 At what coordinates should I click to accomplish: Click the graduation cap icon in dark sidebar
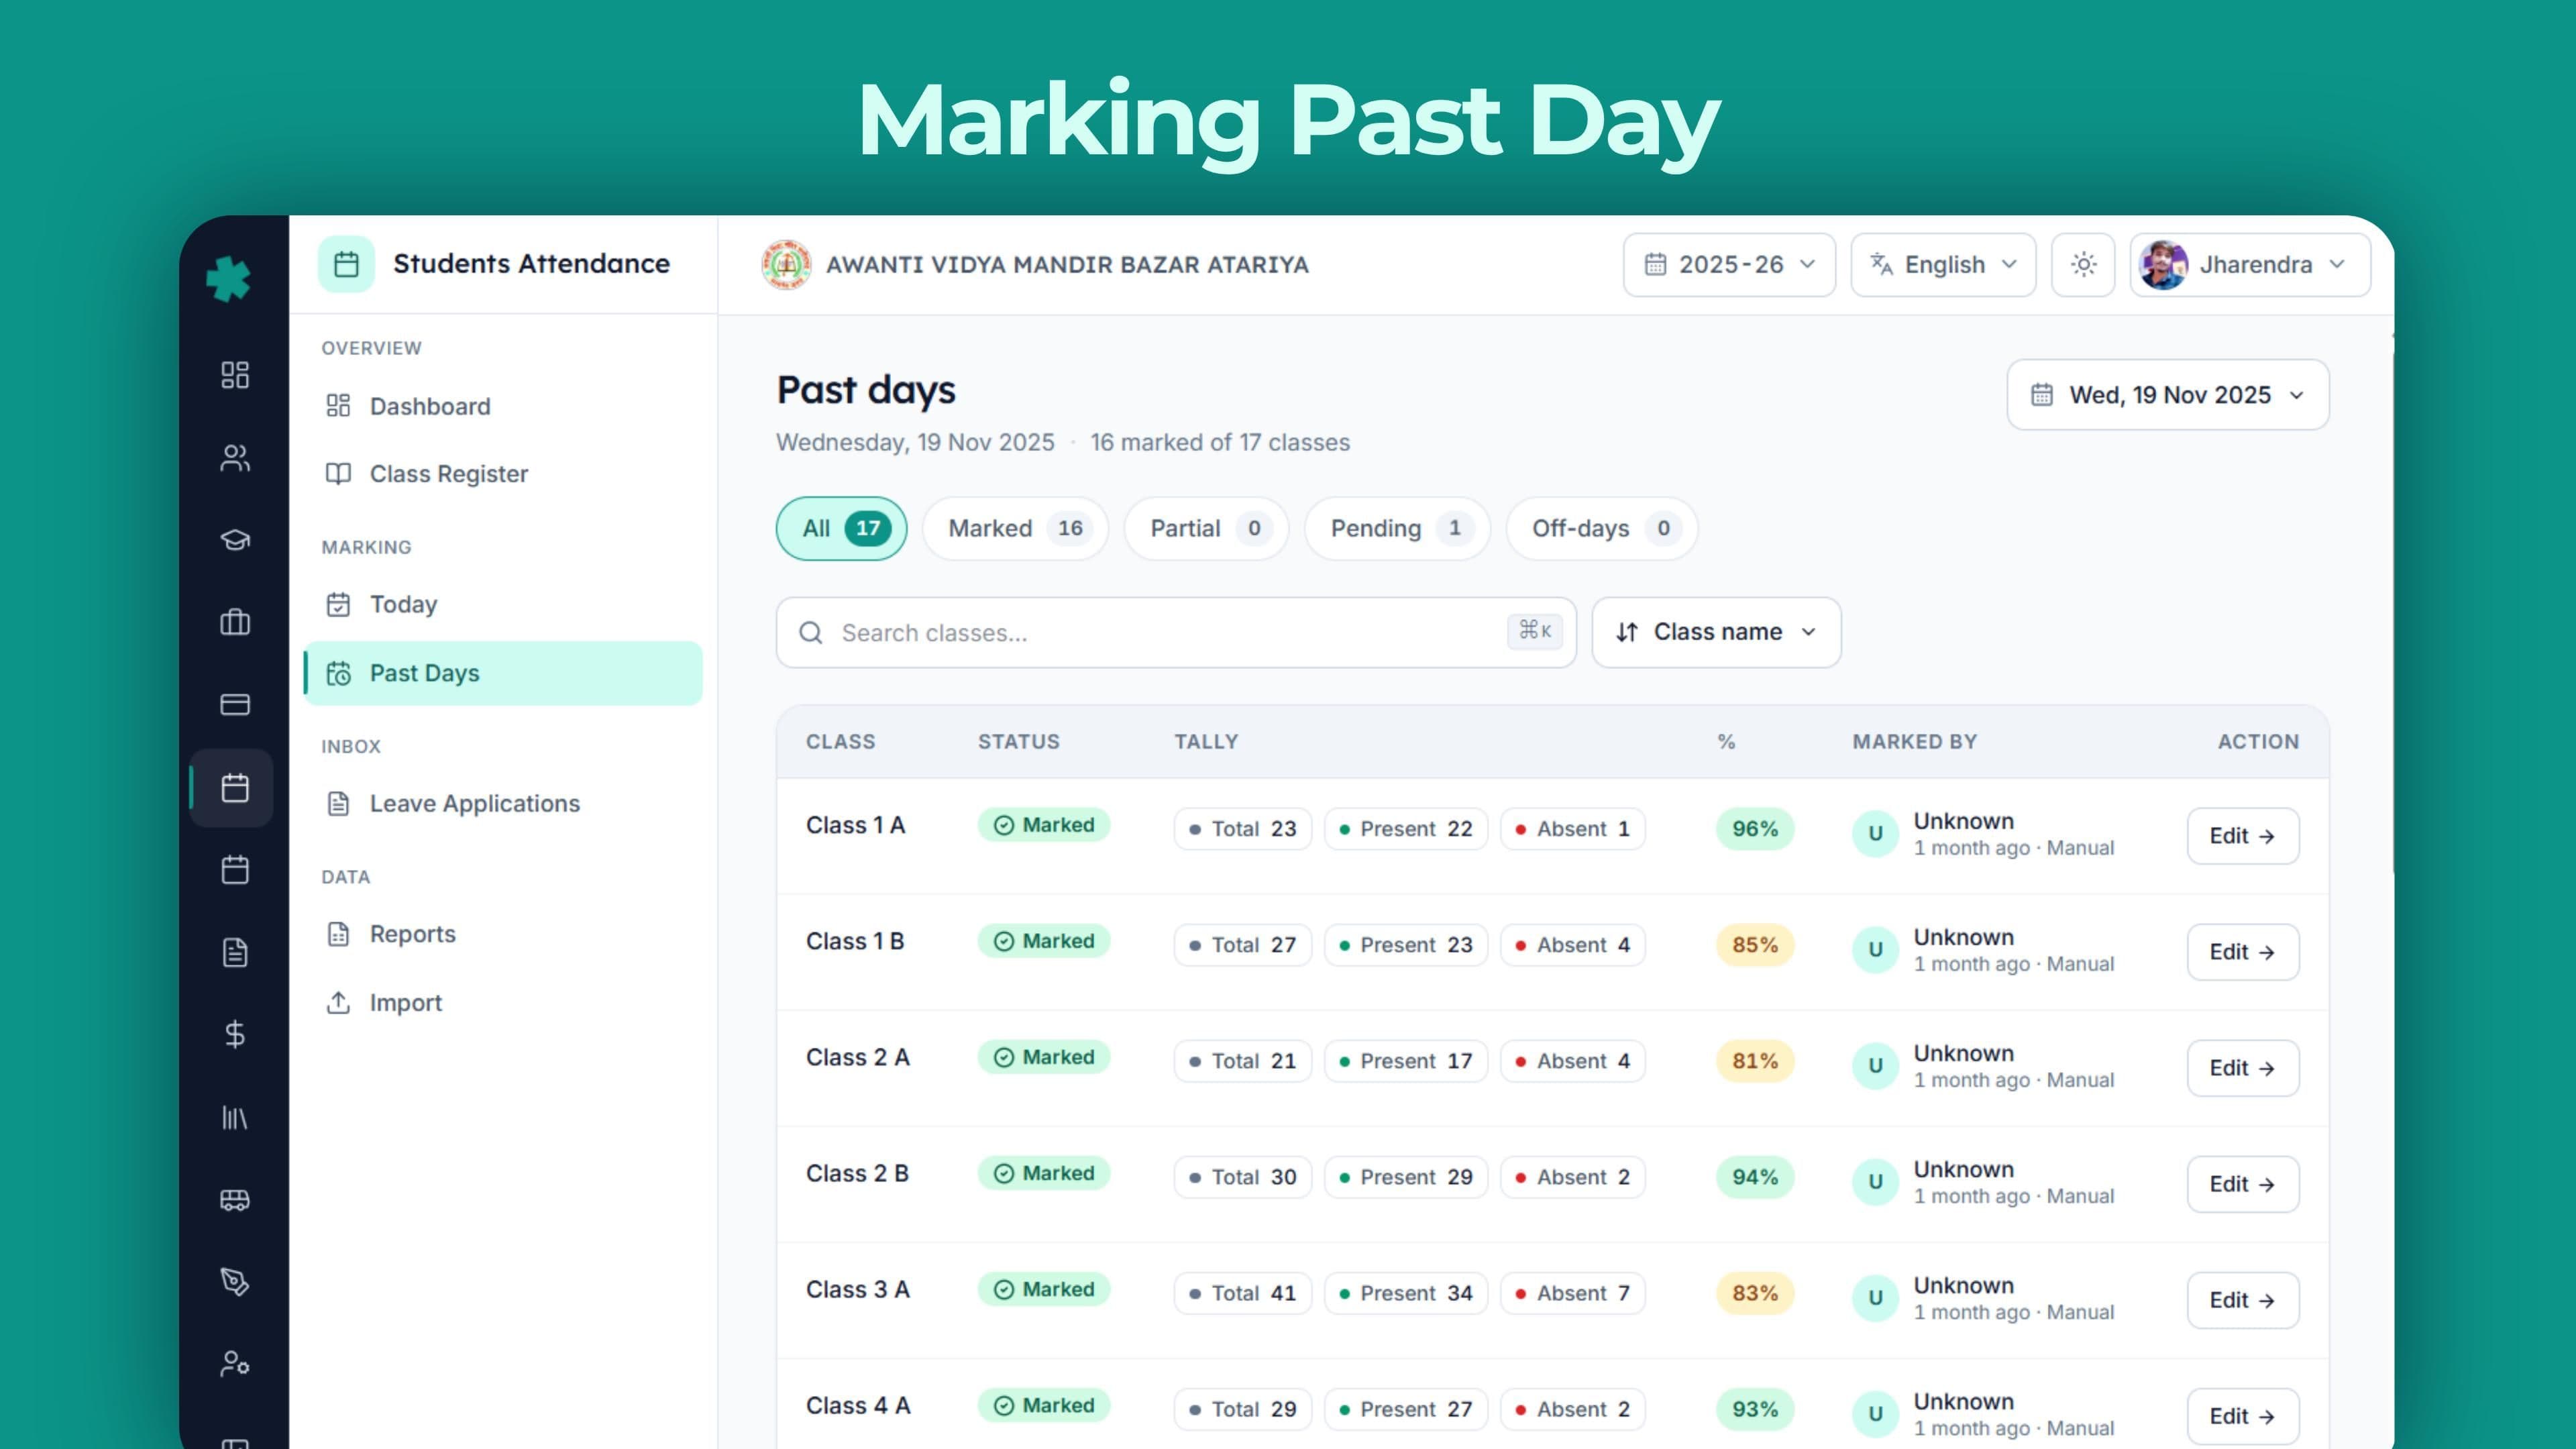(235, 540)
